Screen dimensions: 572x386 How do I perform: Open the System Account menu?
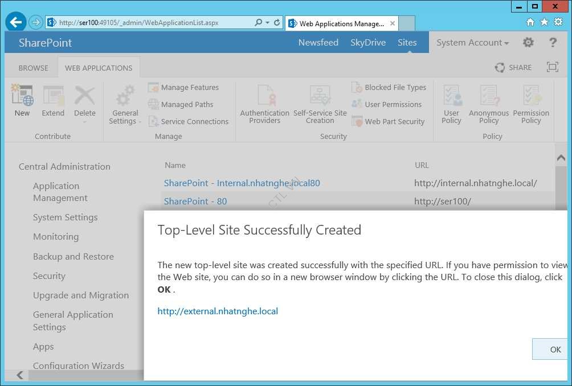(471, 42)
